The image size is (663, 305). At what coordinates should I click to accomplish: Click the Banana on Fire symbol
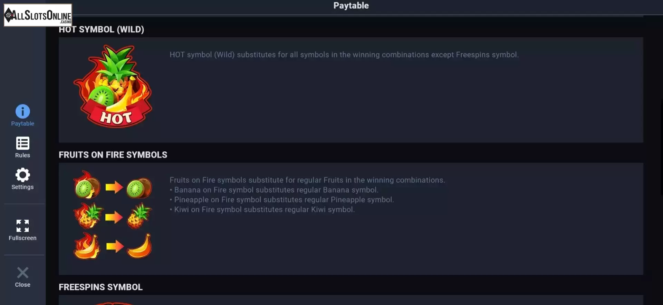87,246
